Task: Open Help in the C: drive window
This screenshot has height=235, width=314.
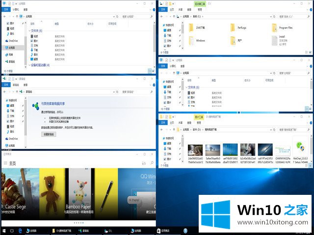Action: click(311, 10)
